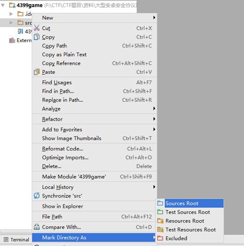Click the Copy icon in context menu
The image size is (244, 246).
point(37,37)
